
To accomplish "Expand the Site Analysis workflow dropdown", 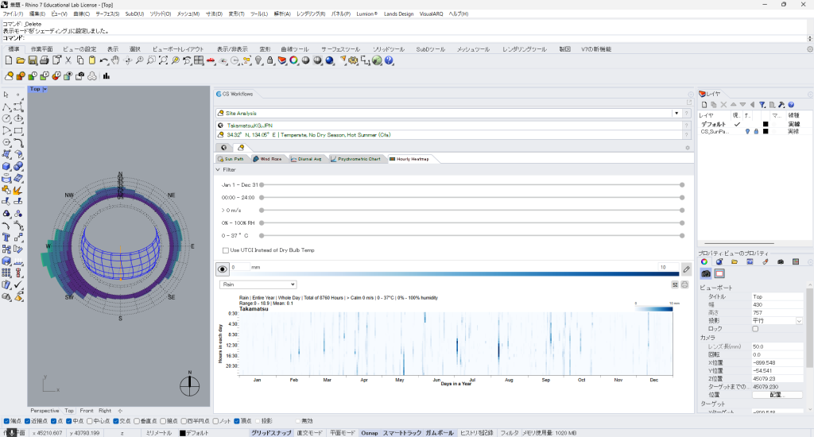I will tap(677, 114).
